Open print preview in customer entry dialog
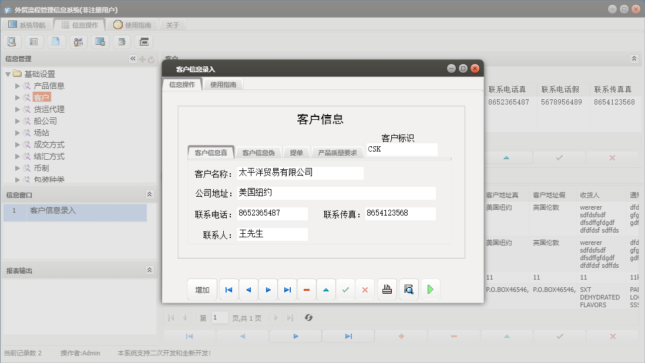 tap(408, 289)
